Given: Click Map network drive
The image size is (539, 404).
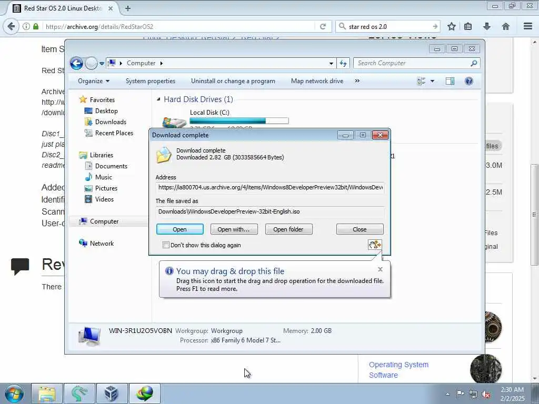Looking at the screenshot, I should (x=317, y=81).
